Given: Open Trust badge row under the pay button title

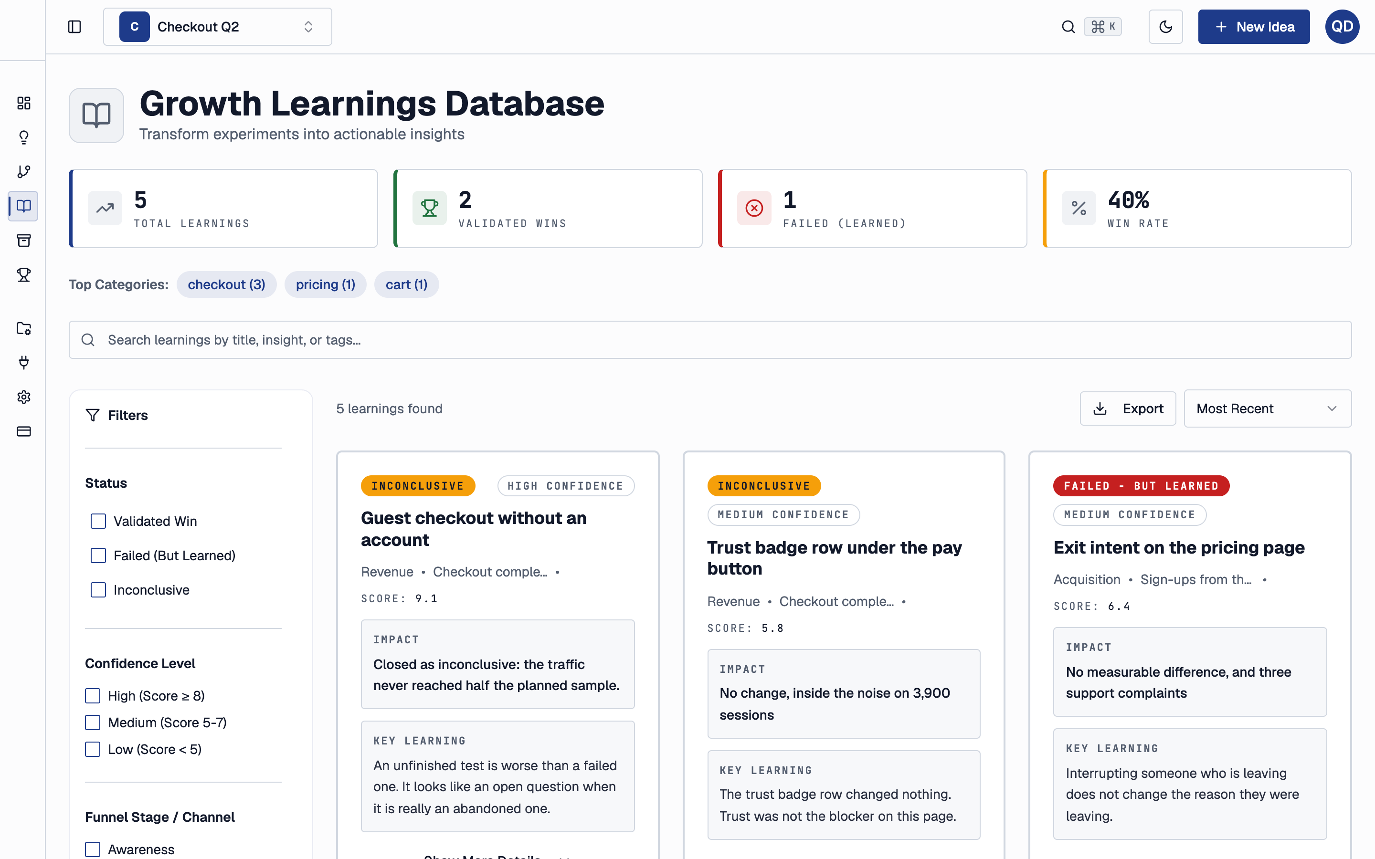Looking at the screenshot, I should 834,558.
